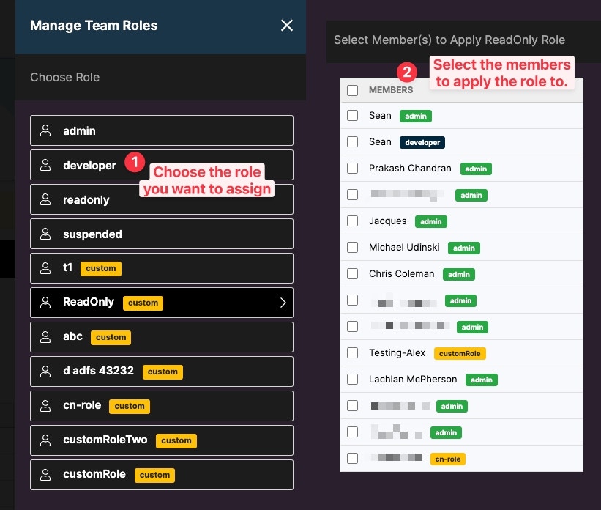Click the name Prakash Chandran
The height and width of the screenshot is (510, 601).
(410, 168)
